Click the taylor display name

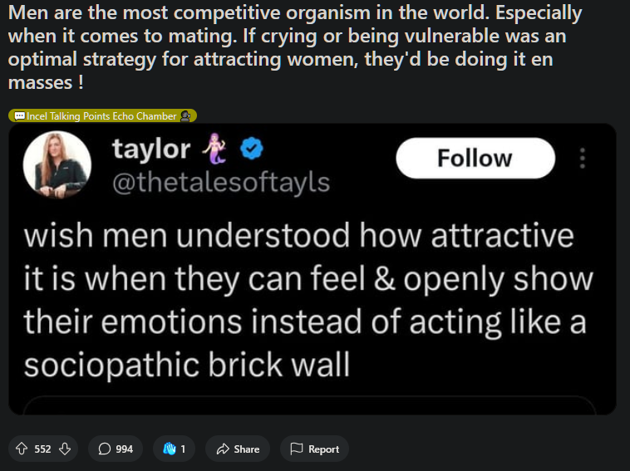pyautogui.click(x=151, y=149)
